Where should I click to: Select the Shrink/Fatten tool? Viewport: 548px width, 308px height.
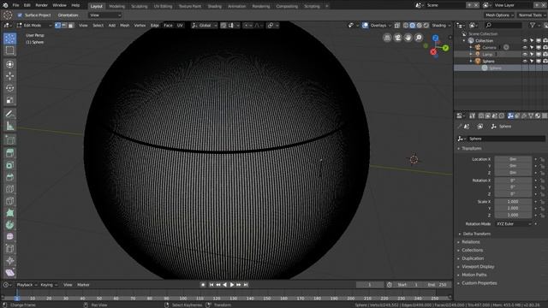pos(9,260)
